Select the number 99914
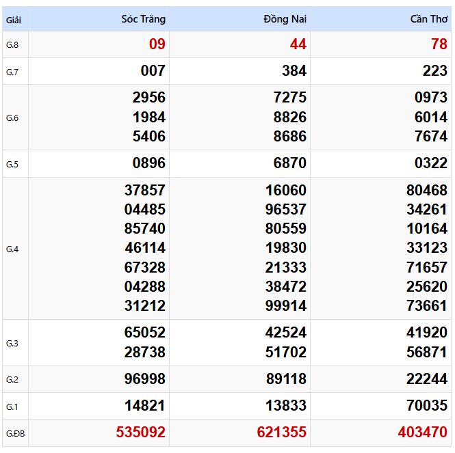455x453 pixels. coord(286,306)
